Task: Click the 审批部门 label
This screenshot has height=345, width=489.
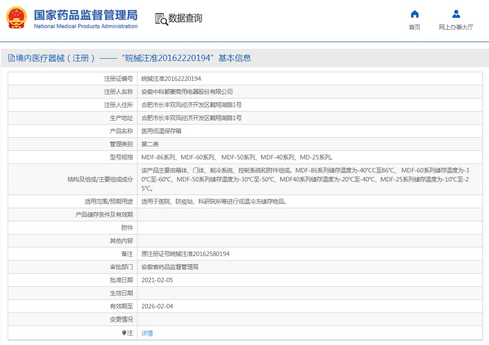Action: 121,267
